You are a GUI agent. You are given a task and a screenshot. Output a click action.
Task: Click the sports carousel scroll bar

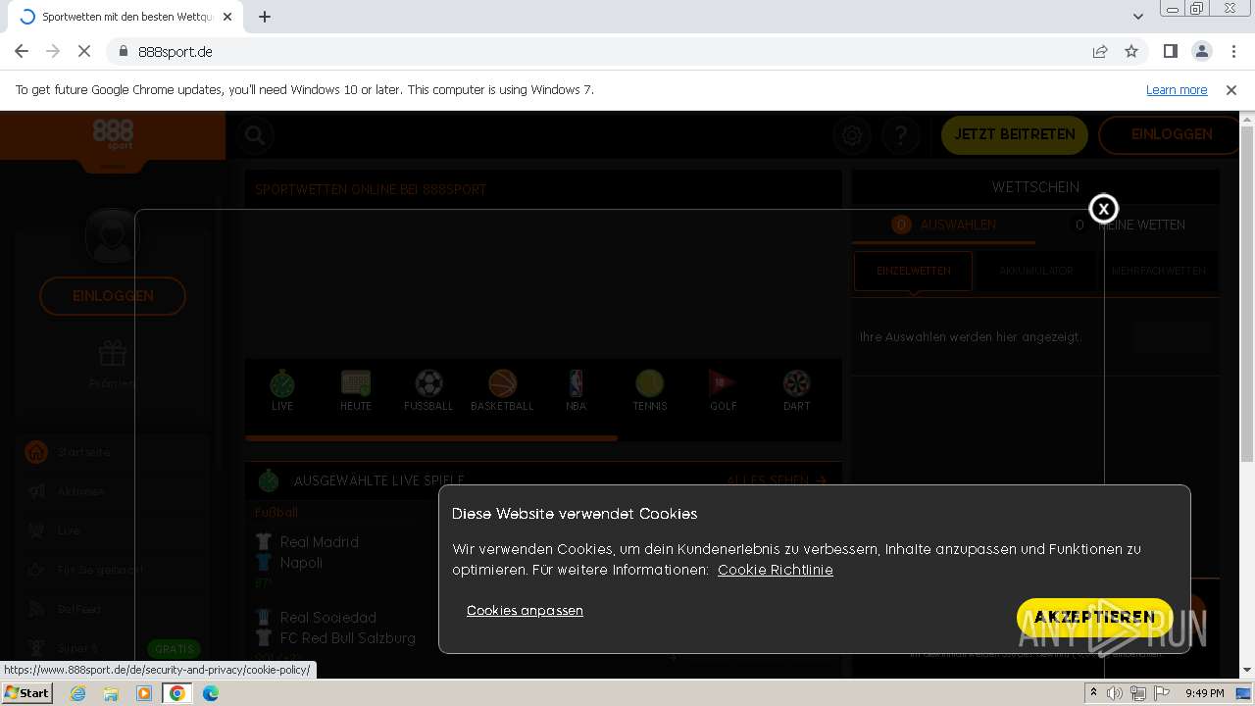pyautogui.click(x=431, y=438)
